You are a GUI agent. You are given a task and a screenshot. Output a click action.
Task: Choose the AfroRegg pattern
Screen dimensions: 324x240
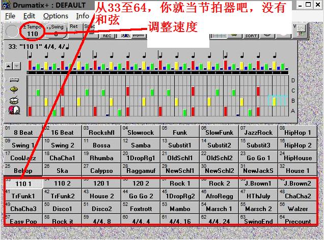(x=219, y=195)
